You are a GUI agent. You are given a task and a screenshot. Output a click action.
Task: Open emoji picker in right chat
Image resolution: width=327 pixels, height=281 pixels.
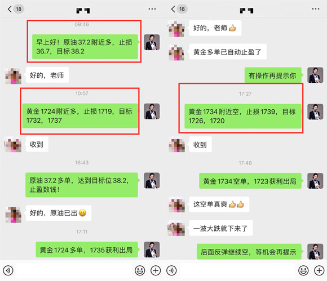303,271
